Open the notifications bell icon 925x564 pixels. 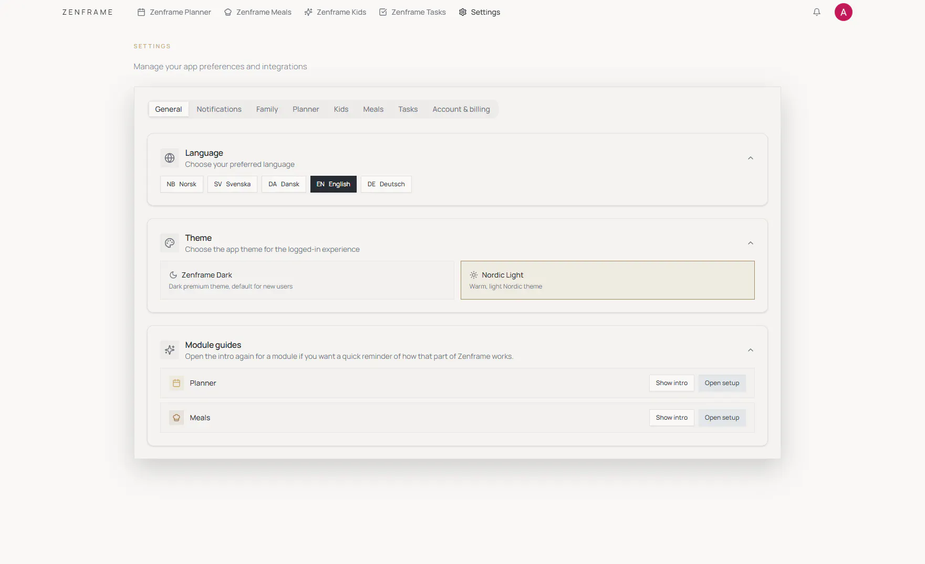[816, 12]
